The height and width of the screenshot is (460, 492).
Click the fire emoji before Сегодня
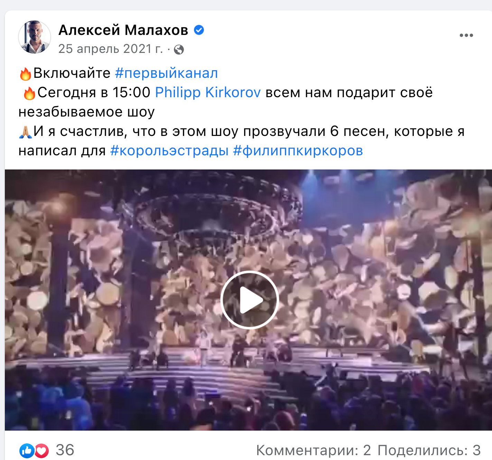29,93
